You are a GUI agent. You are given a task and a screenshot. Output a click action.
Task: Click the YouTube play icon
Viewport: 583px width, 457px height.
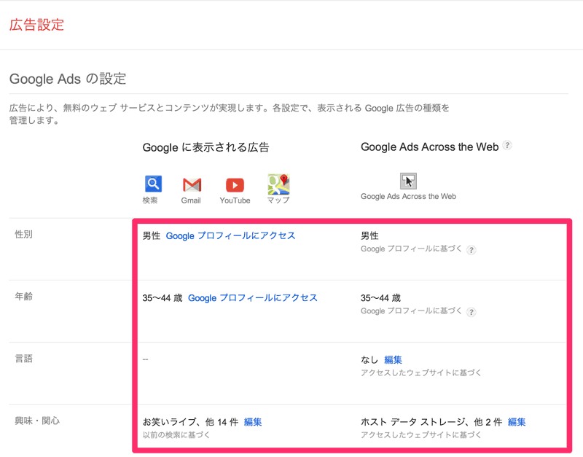coord(235,184)
